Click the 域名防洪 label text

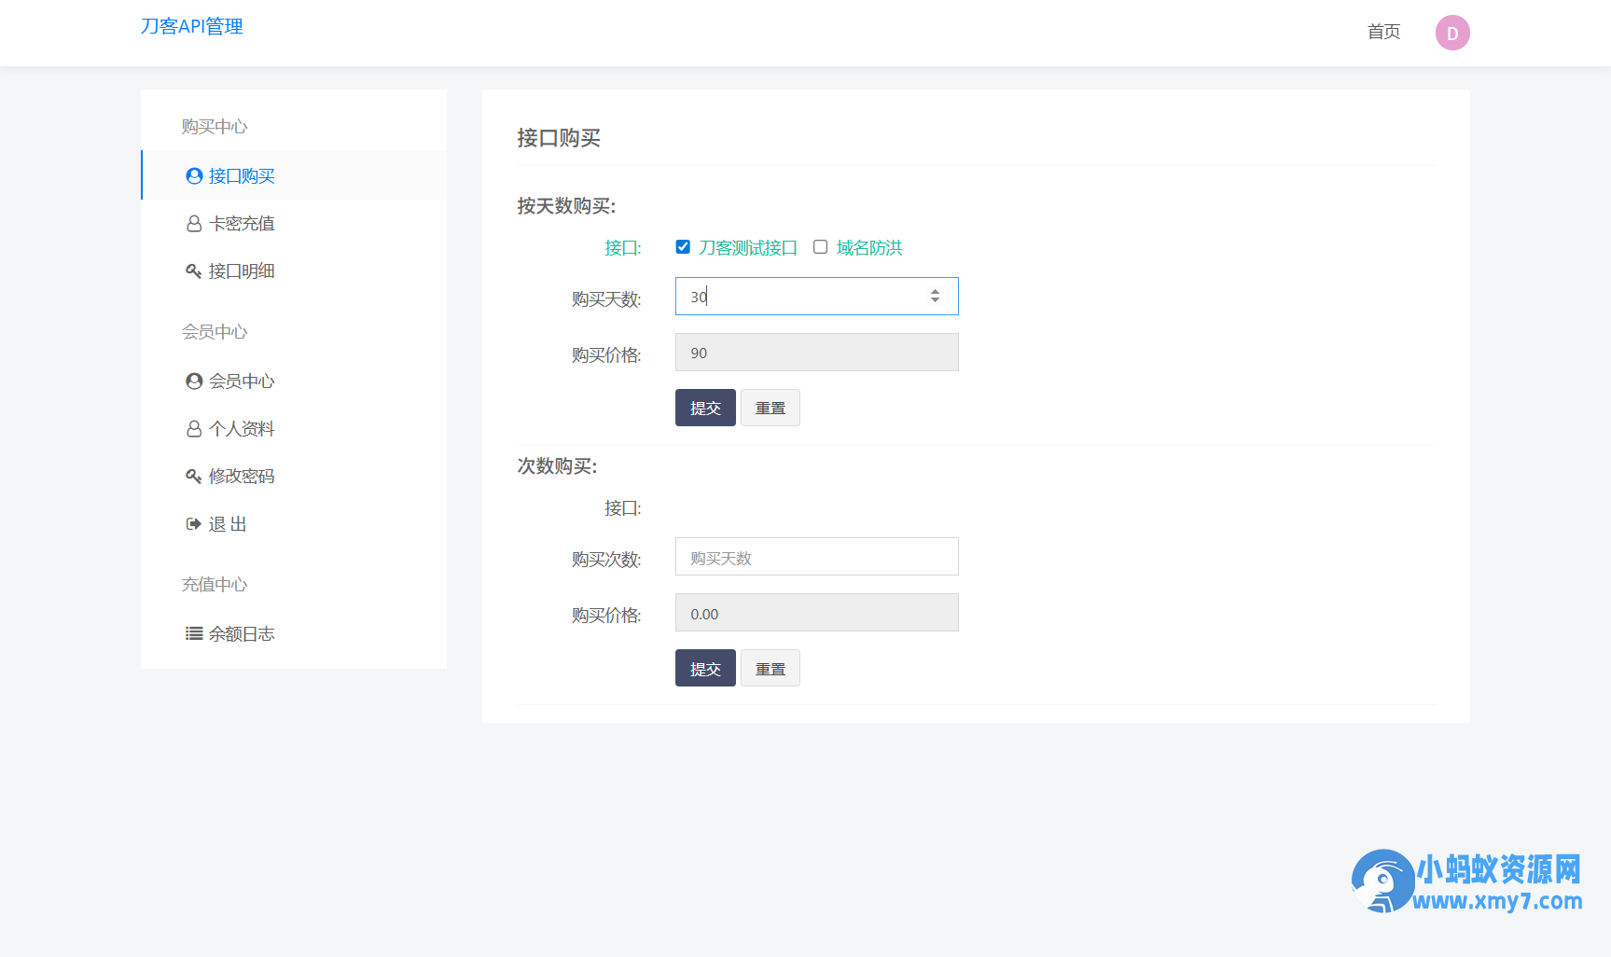pos(869,248)
